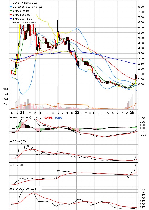
Task: Select the 21 year marker on timeline
Action: 22,113
